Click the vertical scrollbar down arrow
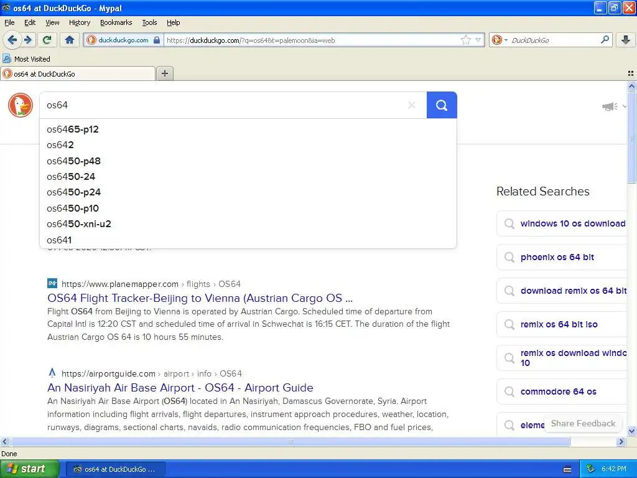 [x=631, y=431]
